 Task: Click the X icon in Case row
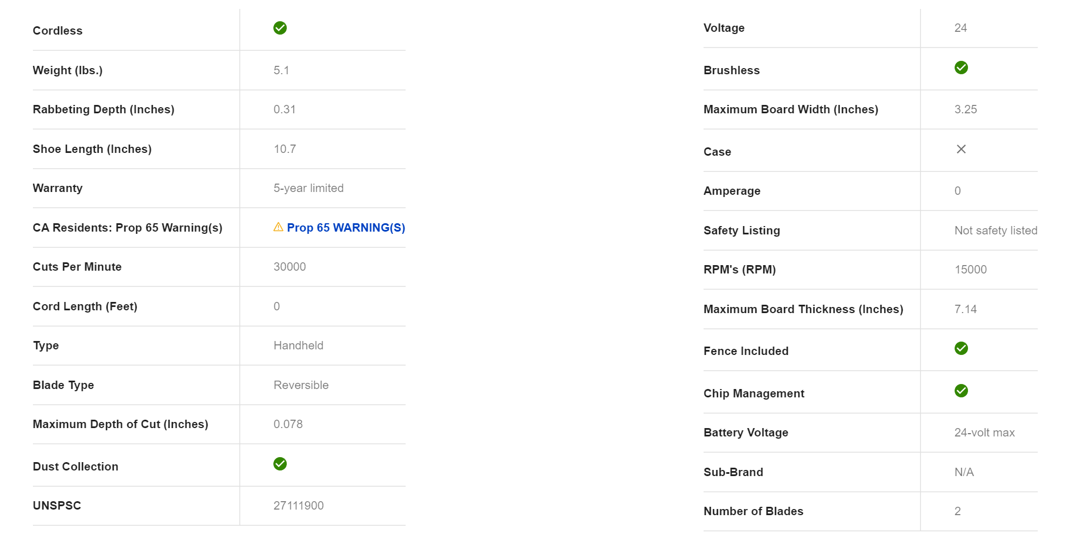[x=961, y=149]
